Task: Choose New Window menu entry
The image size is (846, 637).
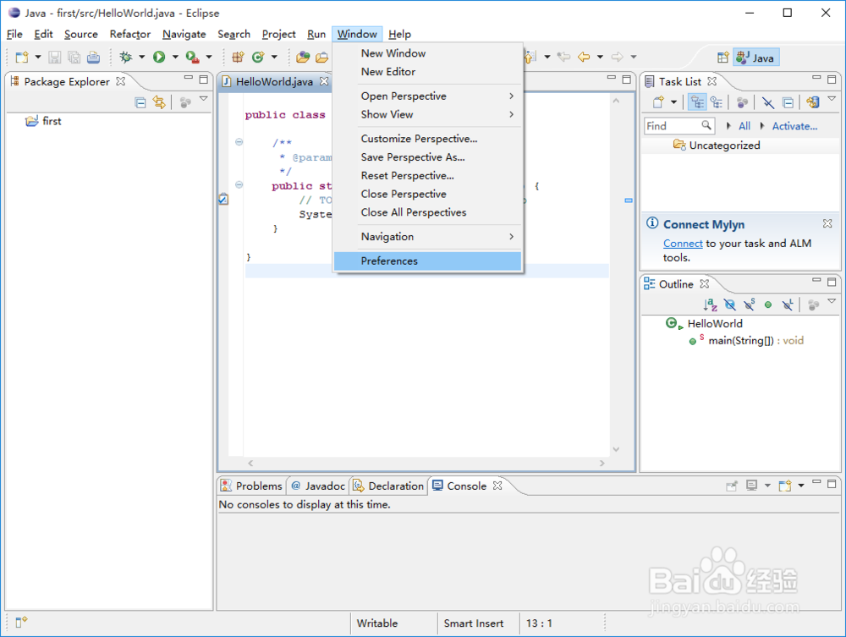Action: pyautogui.click(x=427, y=52)
